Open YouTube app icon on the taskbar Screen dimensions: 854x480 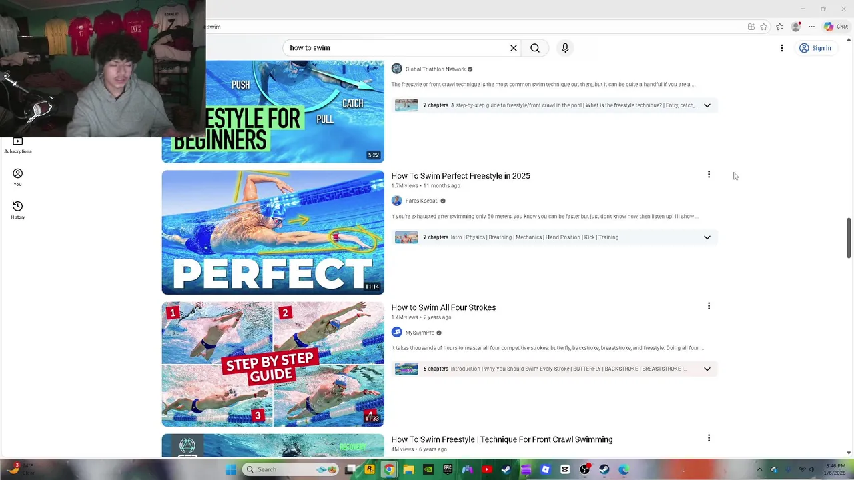(x=487, y=469)
